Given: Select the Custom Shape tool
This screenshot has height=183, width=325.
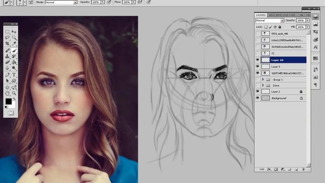Looking at the screenshot, I should 14,80.
